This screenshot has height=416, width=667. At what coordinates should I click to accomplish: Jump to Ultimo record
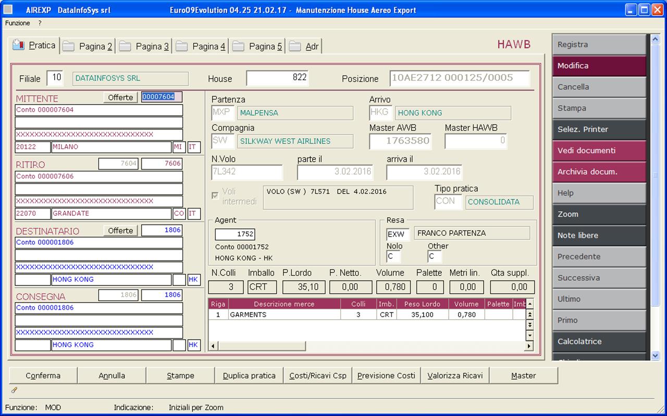click(599, 300)
